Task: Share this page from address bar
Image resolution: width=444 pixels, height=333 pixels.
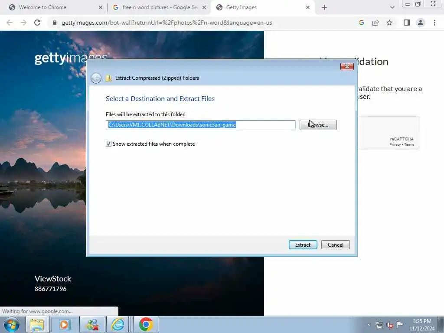Action: 375,23
